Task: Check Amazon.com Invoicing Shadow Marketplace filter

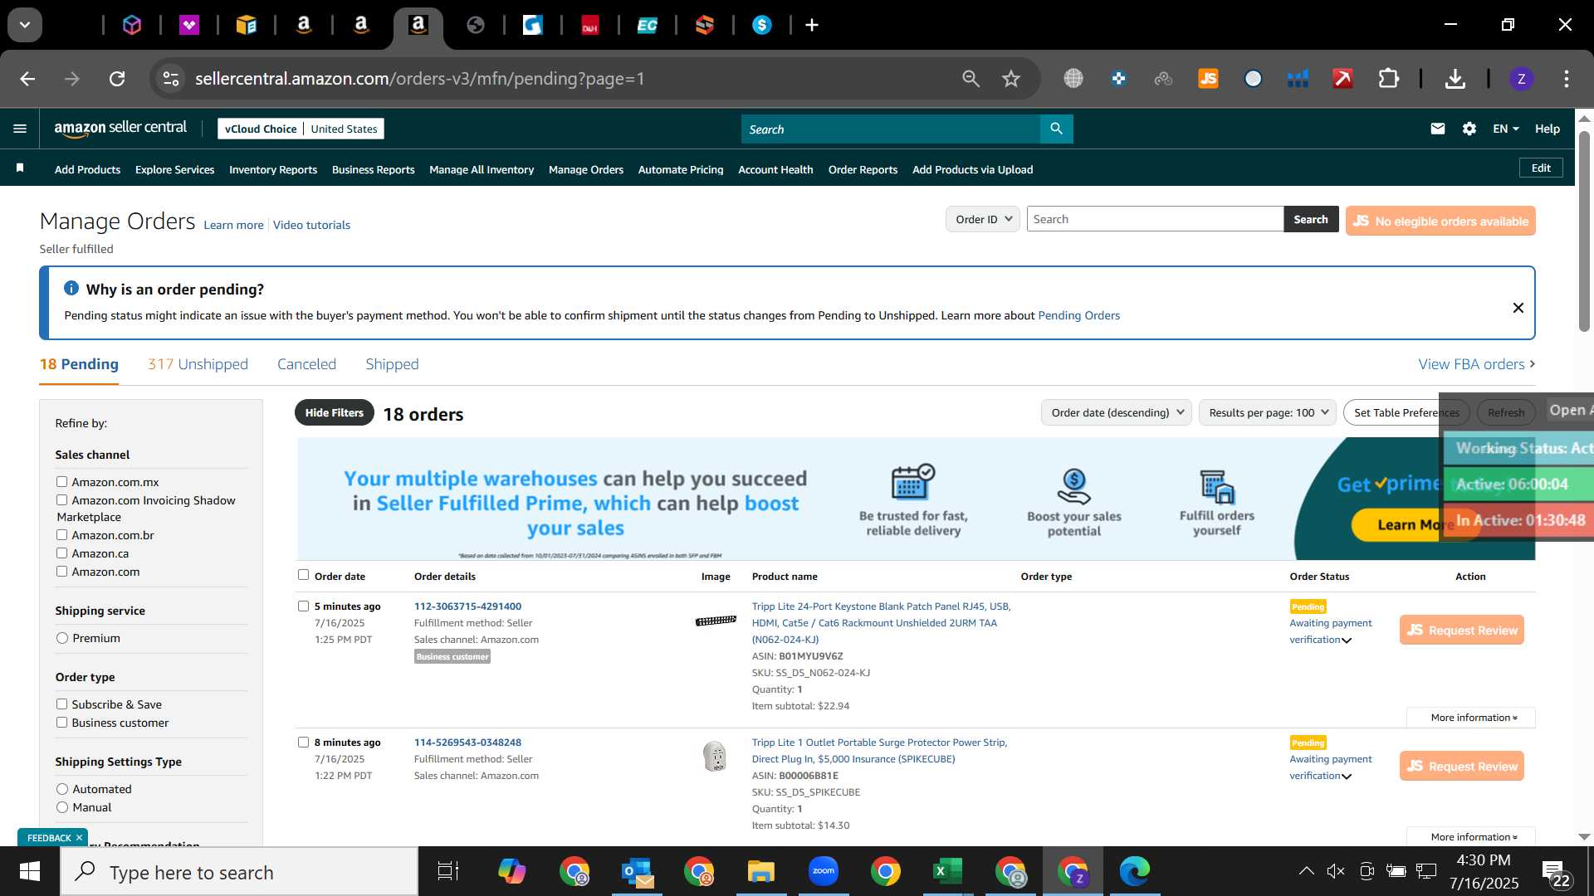Action: click(61, 500)
